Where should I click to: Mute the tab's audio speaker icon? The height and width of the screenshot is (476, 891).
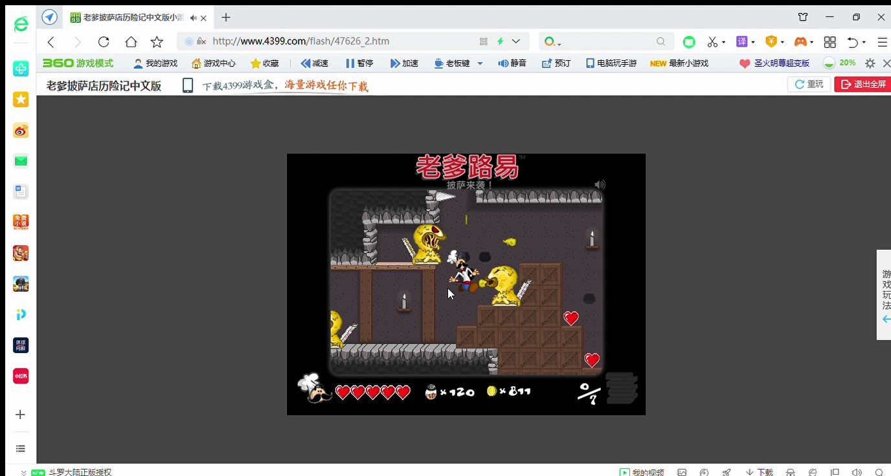193,18
